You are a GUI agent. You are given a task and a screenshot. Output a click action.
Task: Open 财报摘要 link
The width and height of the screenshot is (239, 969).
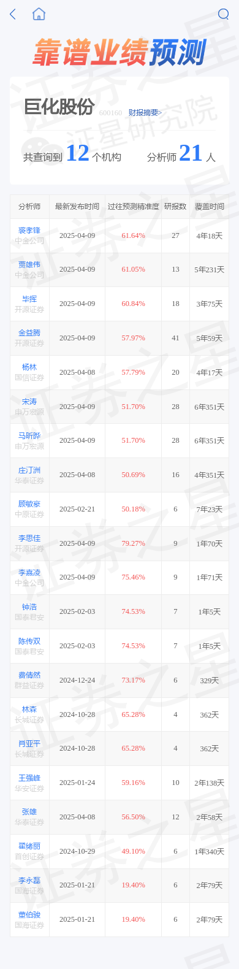tap(143, 113)
